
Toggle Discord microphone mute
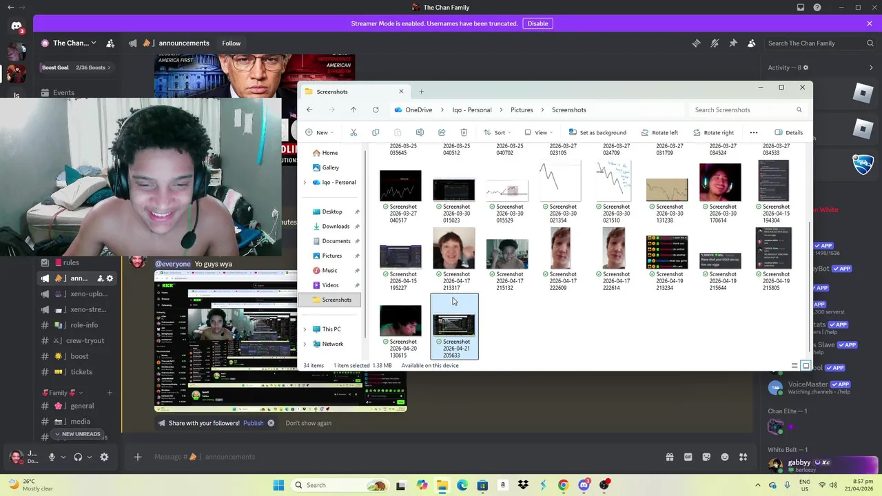[x=51, y=457]
